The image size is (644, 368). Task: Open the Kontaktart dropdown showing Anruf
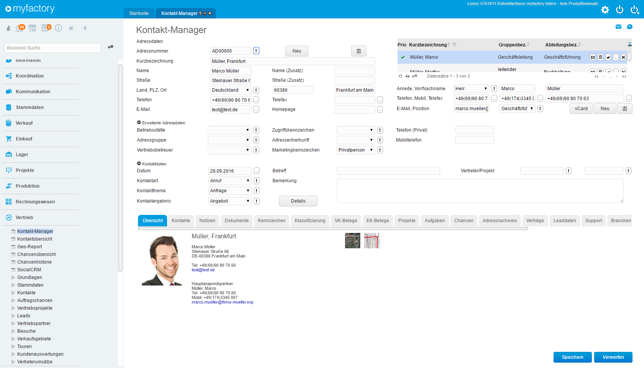point(230,181)
